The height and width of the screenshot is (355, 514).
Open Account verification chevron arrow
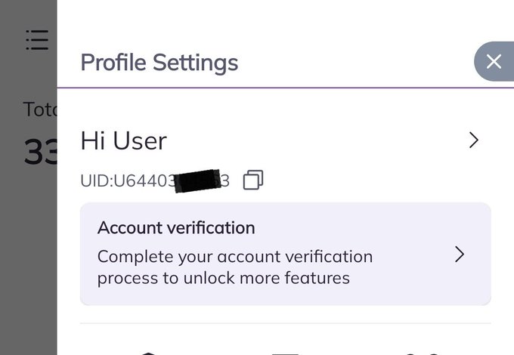coord(459,255)
